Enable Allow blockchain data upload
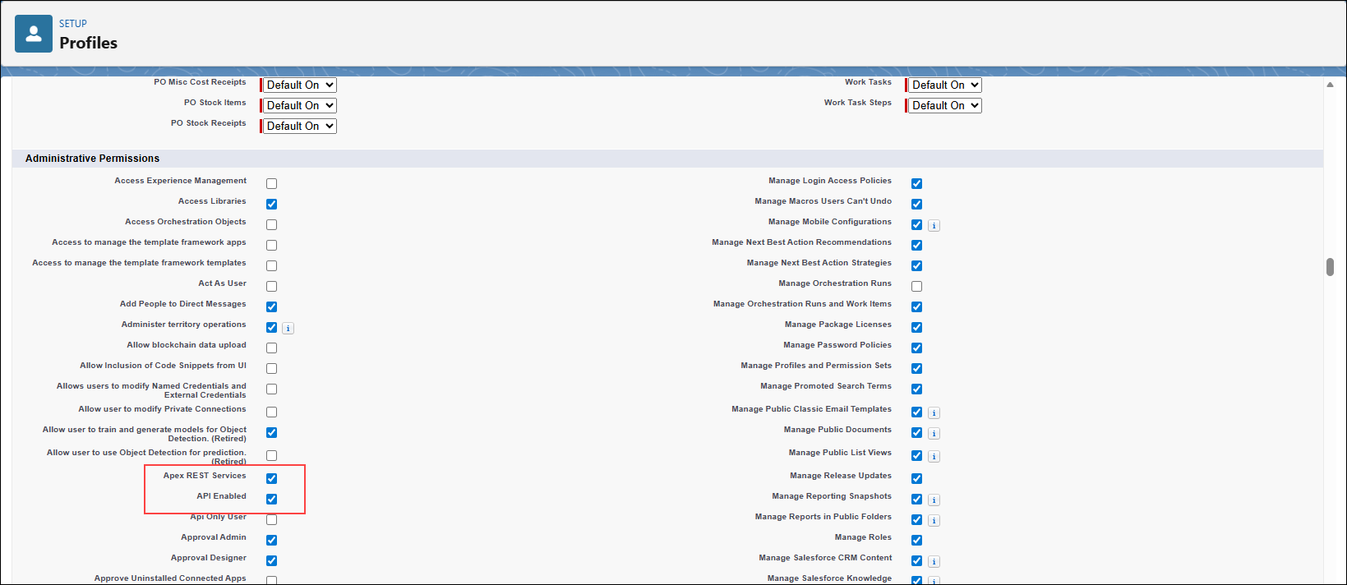The image size is (1347, 585). [272, 348]
